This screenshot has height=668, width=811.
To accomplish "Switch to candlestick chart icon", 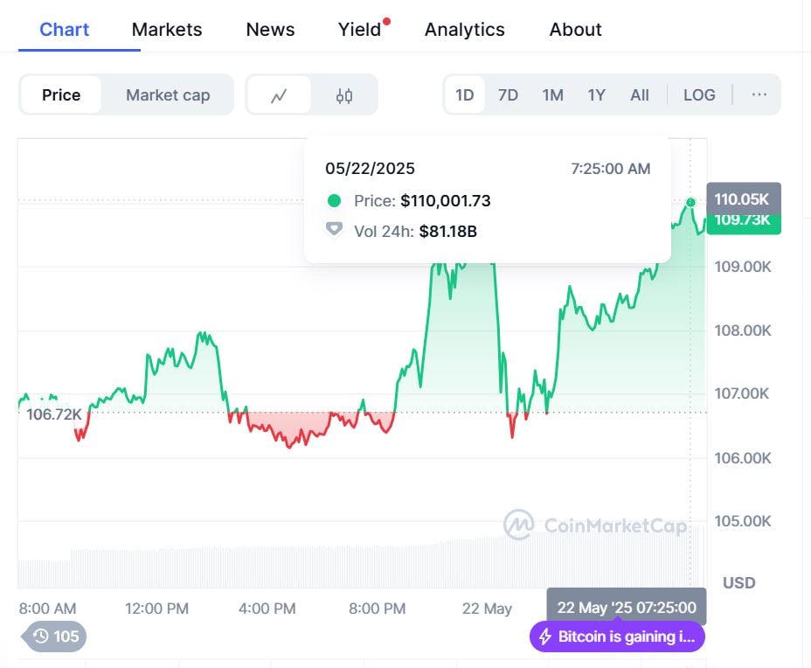I will (x=344, y=95).
